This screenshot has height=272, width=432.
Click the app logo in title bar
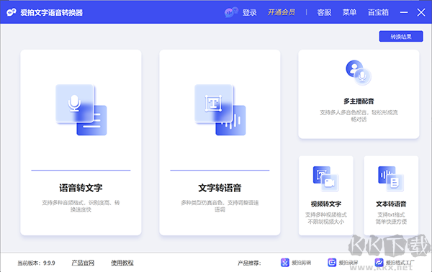click(x=12, y=12)
